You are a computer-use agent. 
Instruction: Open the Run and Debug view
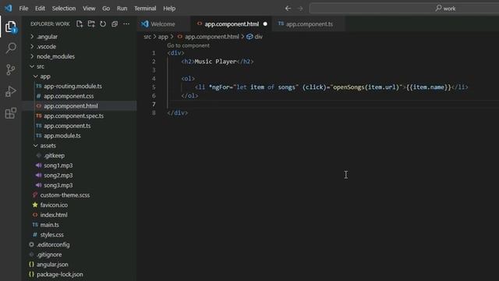[x=10, y=91]
